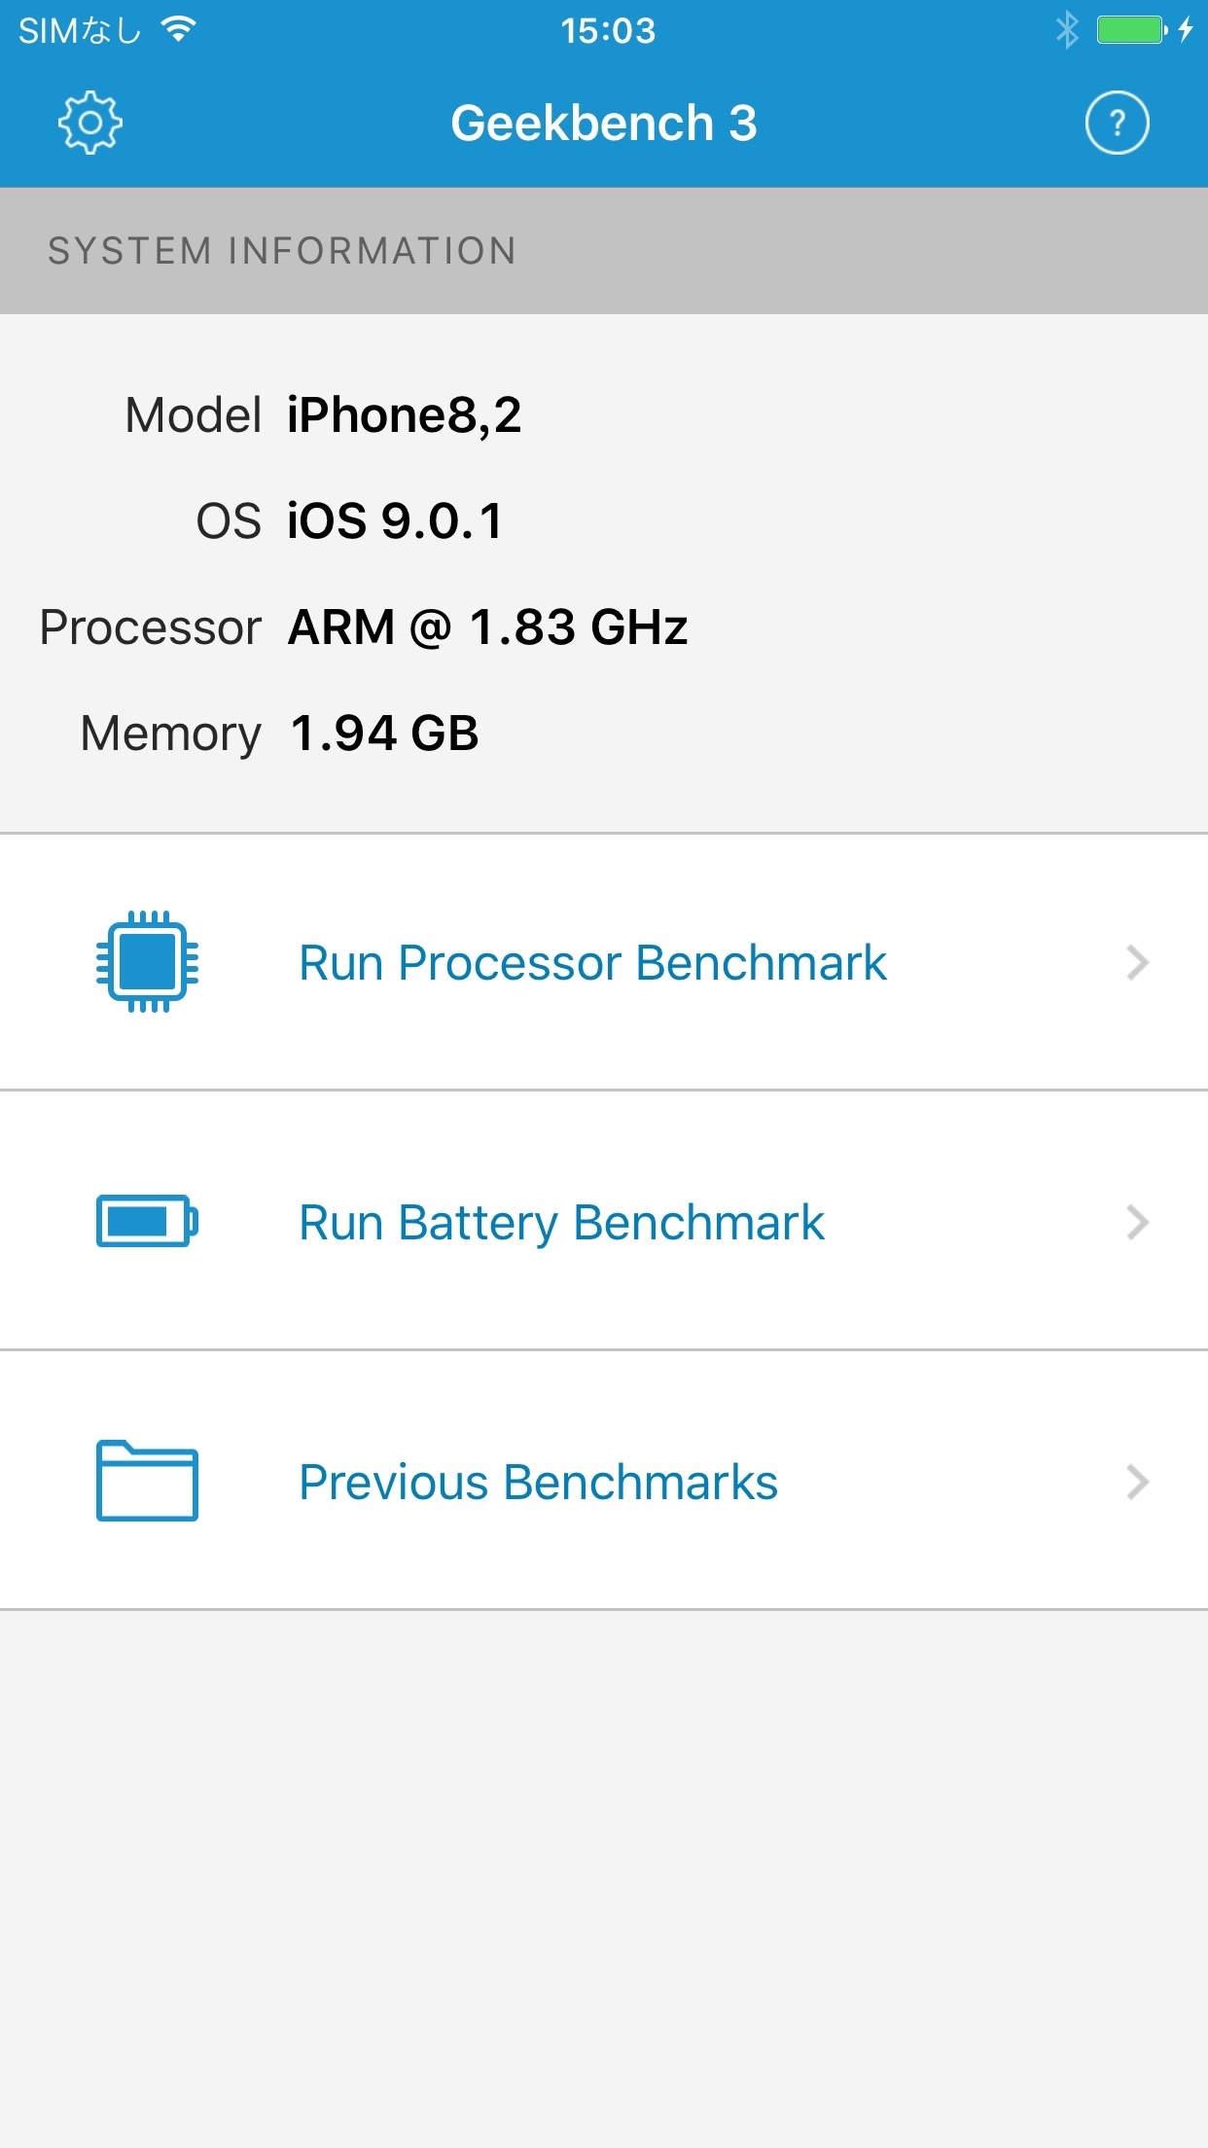Tap the iOS 9.0.1 version text
The width and height of the screenshot is (1208, 2148).
click(x=395, y=521)
